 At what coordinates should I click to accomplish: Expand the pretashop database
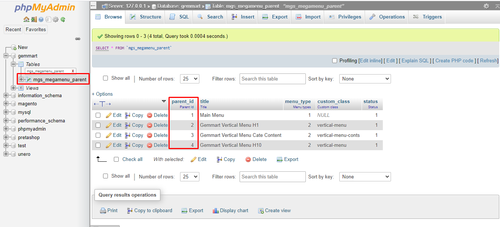tap(6, 137)
